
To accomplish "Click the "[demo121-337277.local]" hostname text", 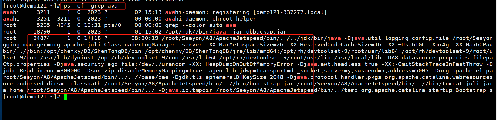I will coord(290,12).
